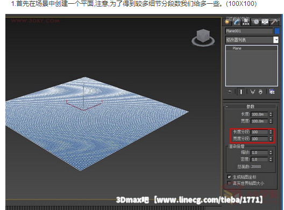Open the Hierarchy panel tab

[x=246, y=22]
